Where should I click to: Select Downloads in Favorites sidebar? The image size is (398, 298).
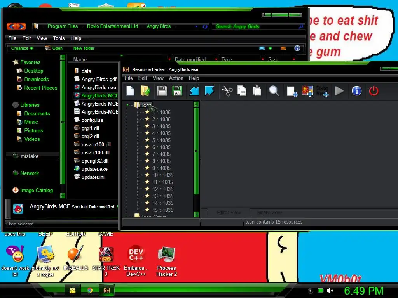coord(36,79)
